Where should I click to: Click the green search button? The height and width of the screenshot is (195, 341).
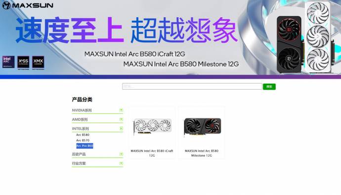pyautogui.click(x=269, y=87)
